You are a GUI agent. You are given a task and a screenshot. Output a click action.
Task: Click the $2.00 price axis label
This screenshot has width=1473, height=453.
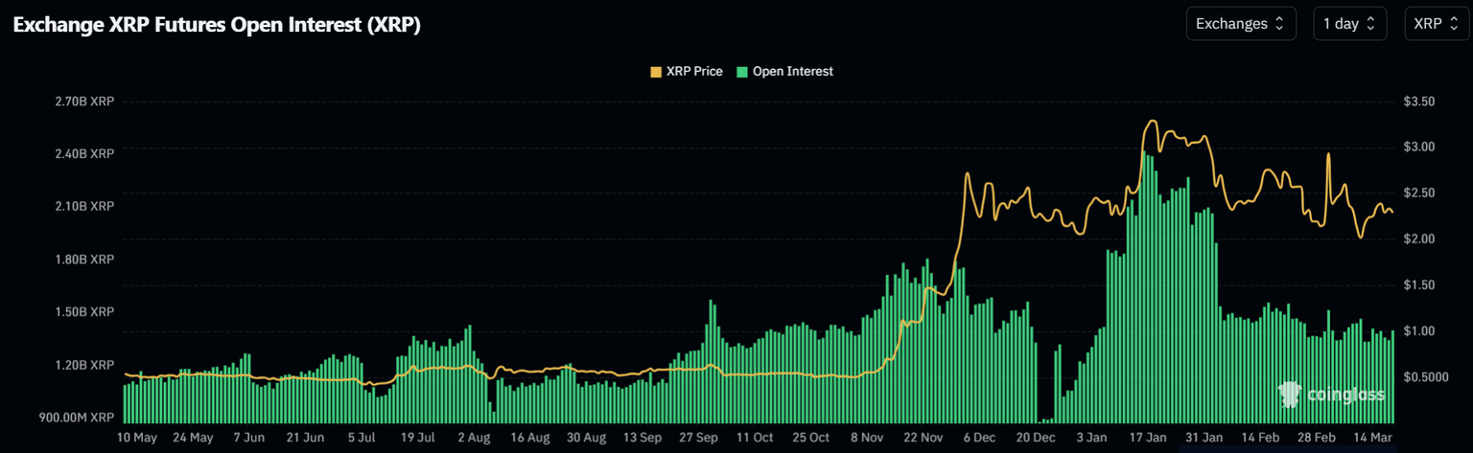tap(1417, 238)
